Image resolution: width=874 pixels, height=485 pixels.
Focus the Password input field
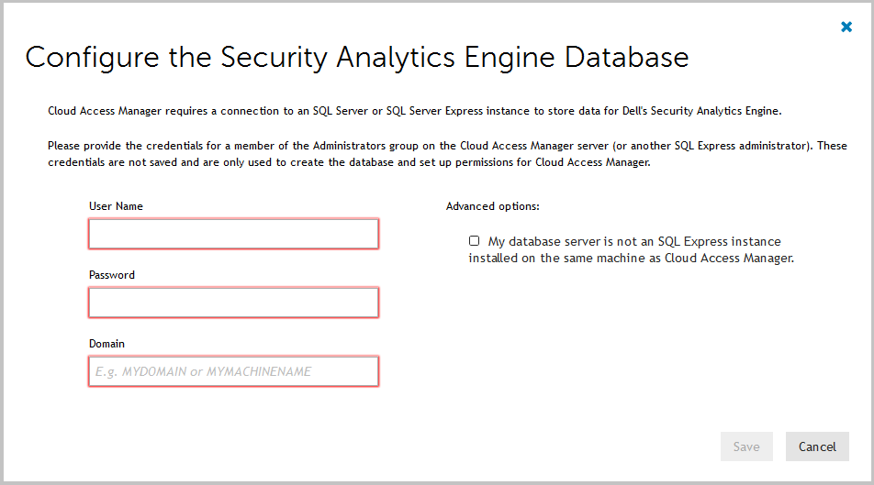tap(233, 303)
